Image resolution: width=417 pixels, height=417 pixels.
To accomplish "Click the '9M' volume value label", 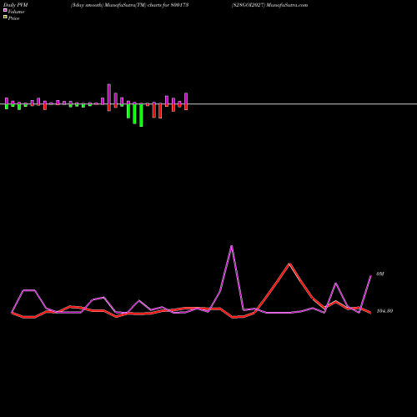I will click(x=380, y=274).
